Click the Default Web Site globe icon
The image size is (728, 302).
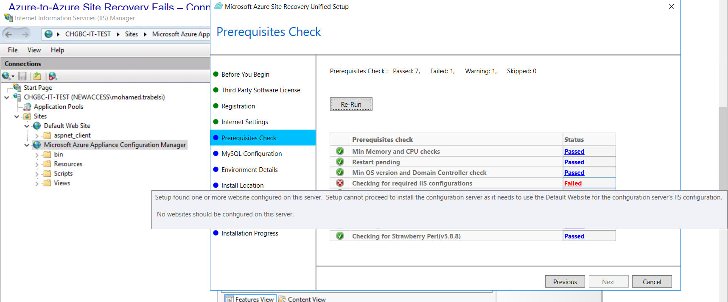[x=37, y=126]
